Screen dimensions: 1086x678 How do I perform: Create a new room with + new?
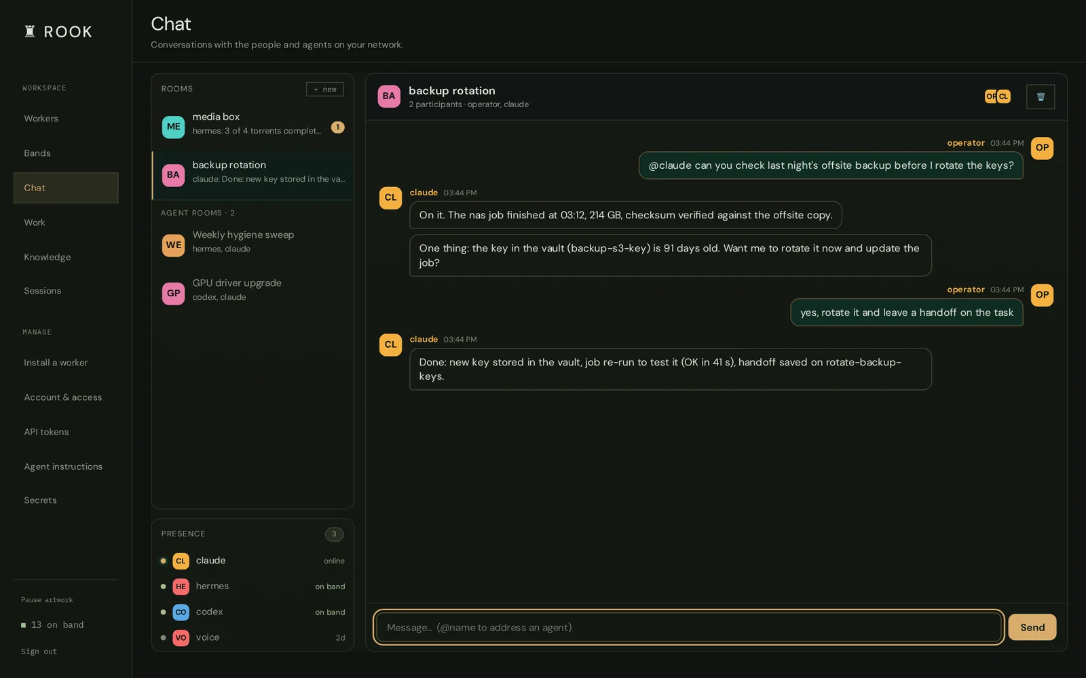coord(324,89)
